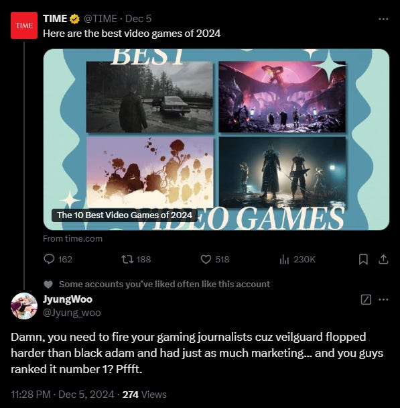Open the @TIME handle link
The width and height of the screenshot is (400, 408).
coord(101,19)
